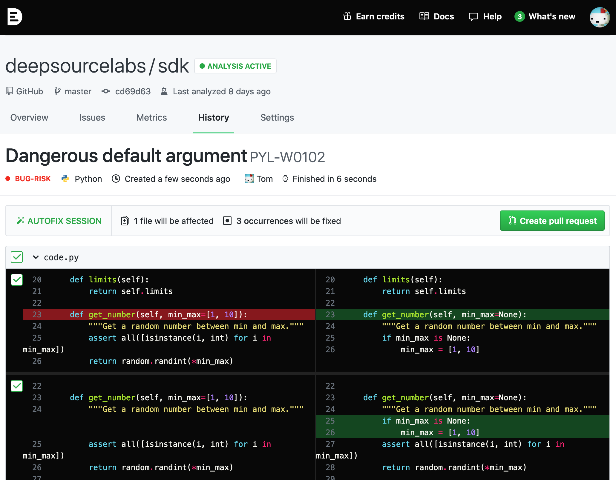Uncheck the second diff hunk checkbox
616x480 pixels.
[17, 386]
